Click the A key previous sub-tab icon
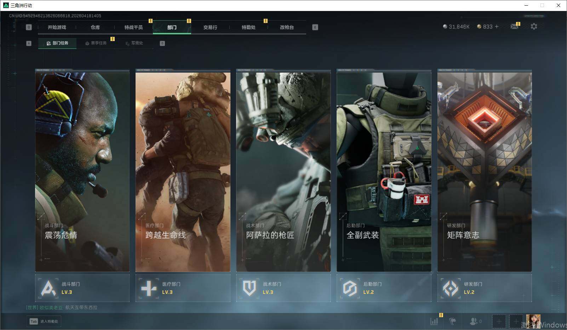This screenshot has width=567, height=330. 29,43
